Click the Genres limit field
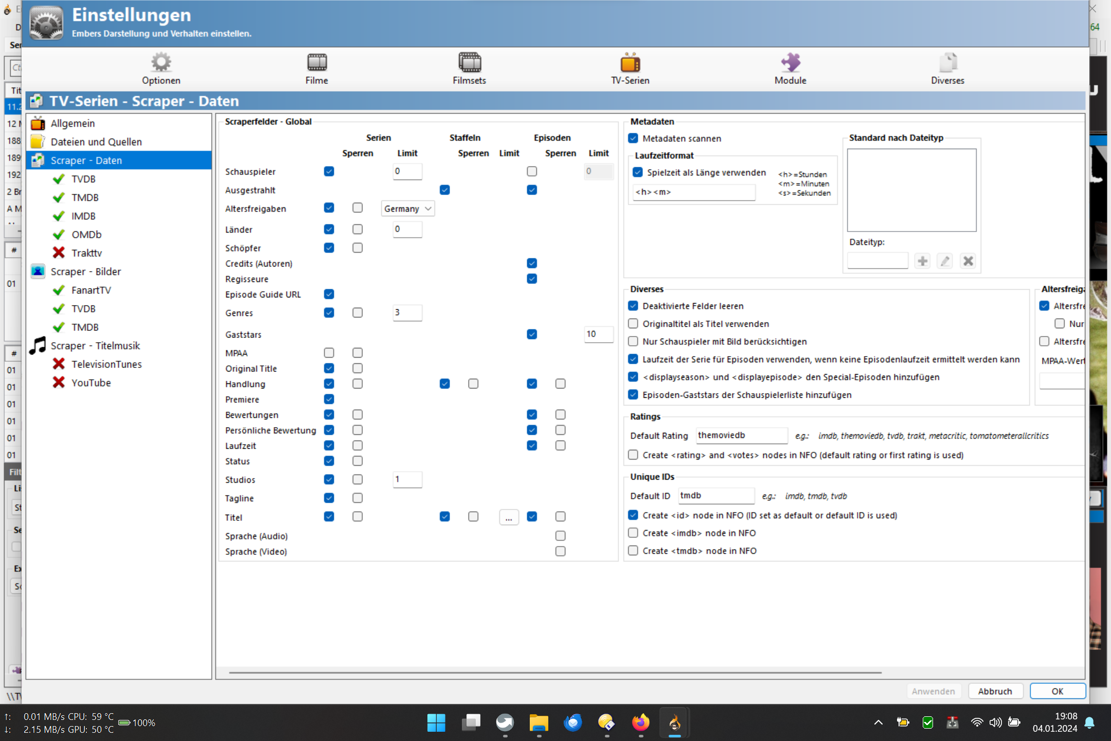The height and width of the screenshot is (741, 1111). (407, 312)
